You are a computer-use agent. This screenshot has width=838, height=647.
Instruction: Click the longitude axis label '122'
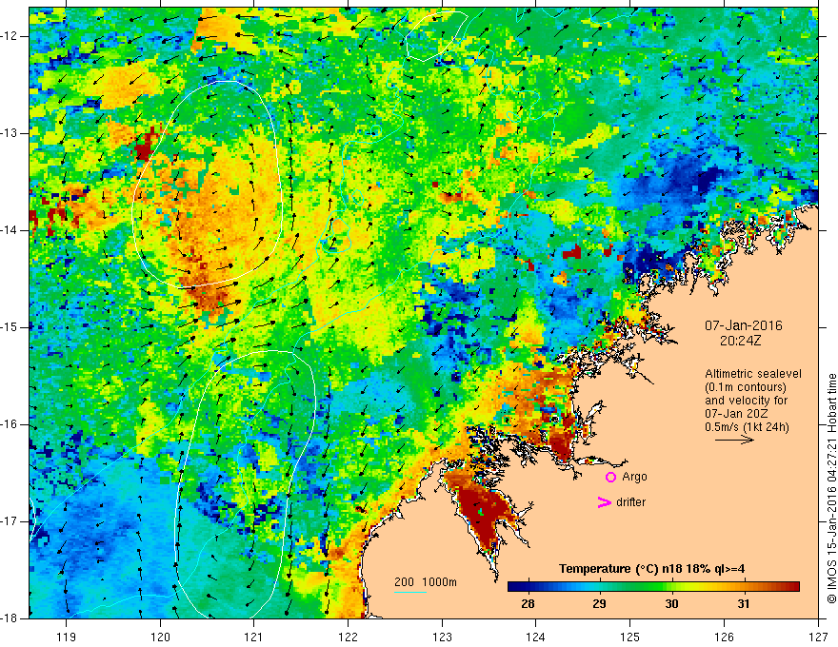(348, 637)
